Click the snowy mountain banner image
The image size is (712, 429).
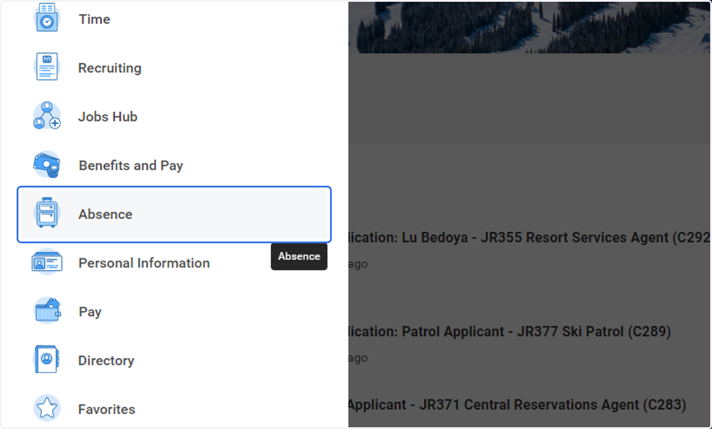[x=529, y=27]
